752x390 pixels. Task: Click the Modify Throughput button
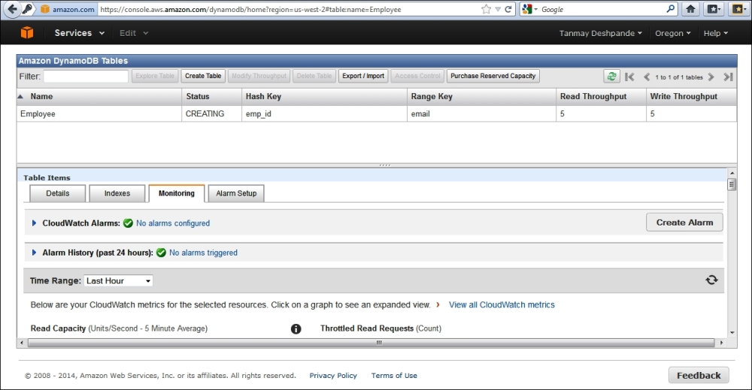click(259, 76)
